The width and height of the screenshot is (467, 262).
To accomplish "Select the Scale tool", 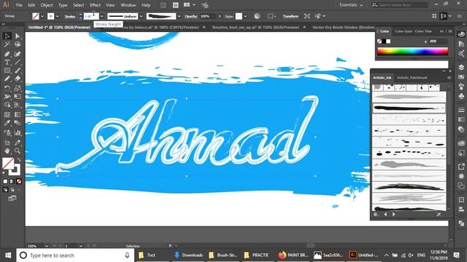I will click(18, 88).
